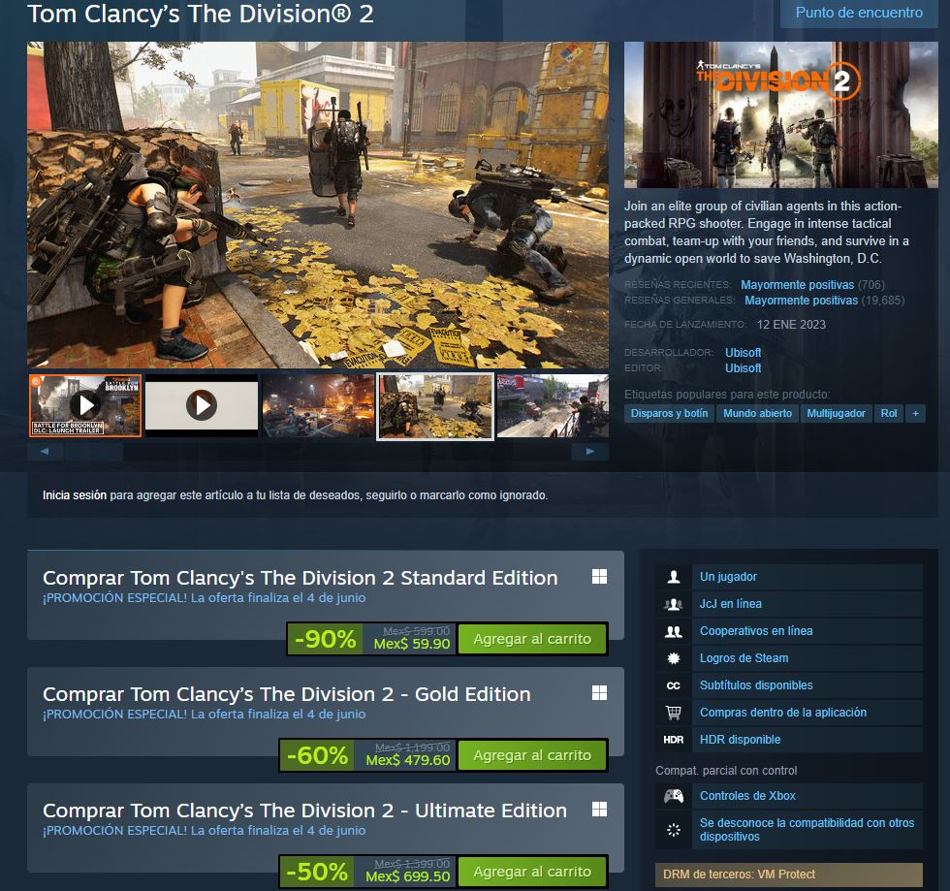Click the CC subtitles icon
Viewport: 950px width, 891px height.
point(673,685)
